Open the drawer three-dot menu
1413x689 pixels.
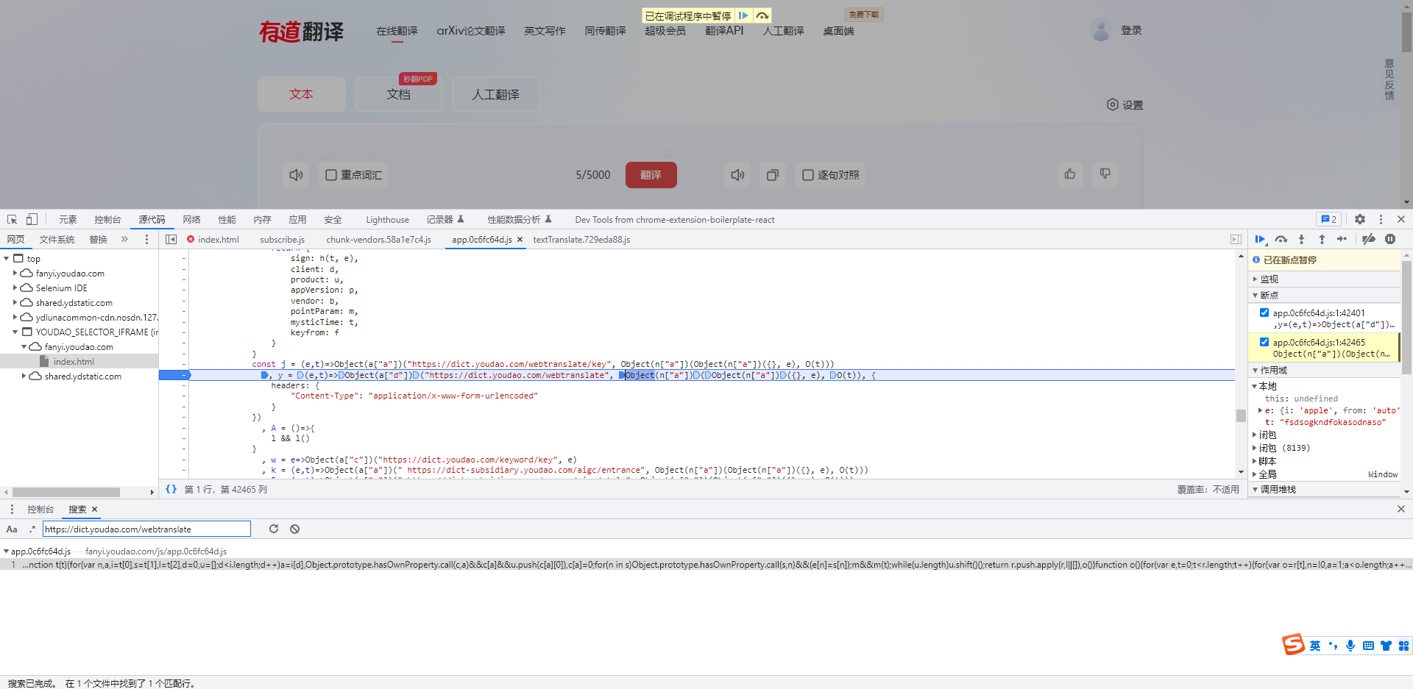pyautogui.click(x=12, y=509)
